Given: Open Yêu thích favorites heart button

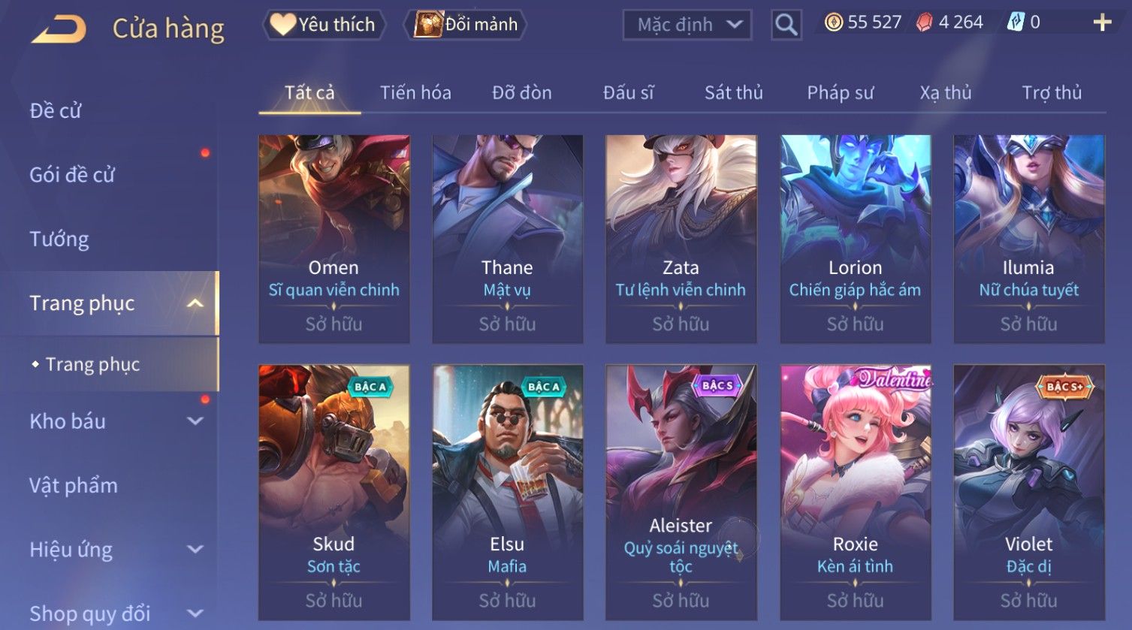Looking at the screenshot, I should [x=324, y=25].
